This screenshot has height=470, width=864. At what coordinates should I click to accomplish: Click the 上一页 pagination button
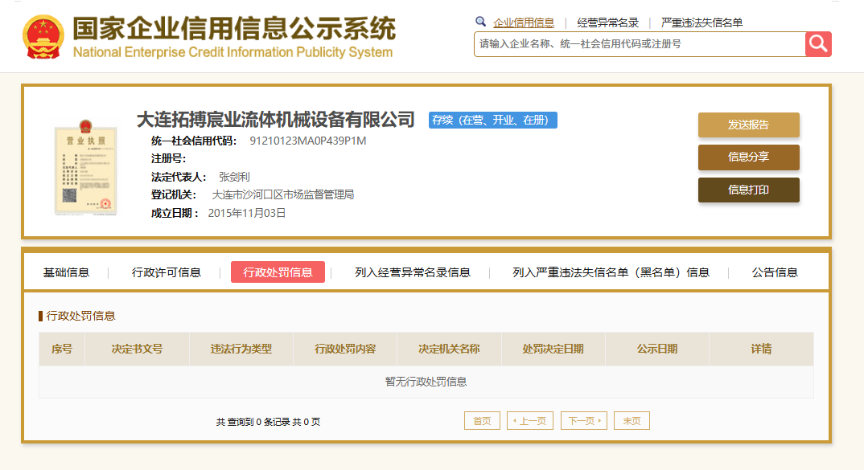coord(530,420)
